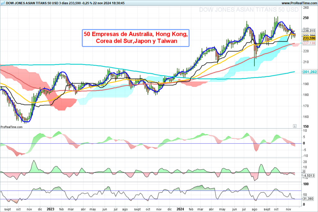Click the ProRealTime.com label in the price panel

pyautogui.click(x=11, y=127)
